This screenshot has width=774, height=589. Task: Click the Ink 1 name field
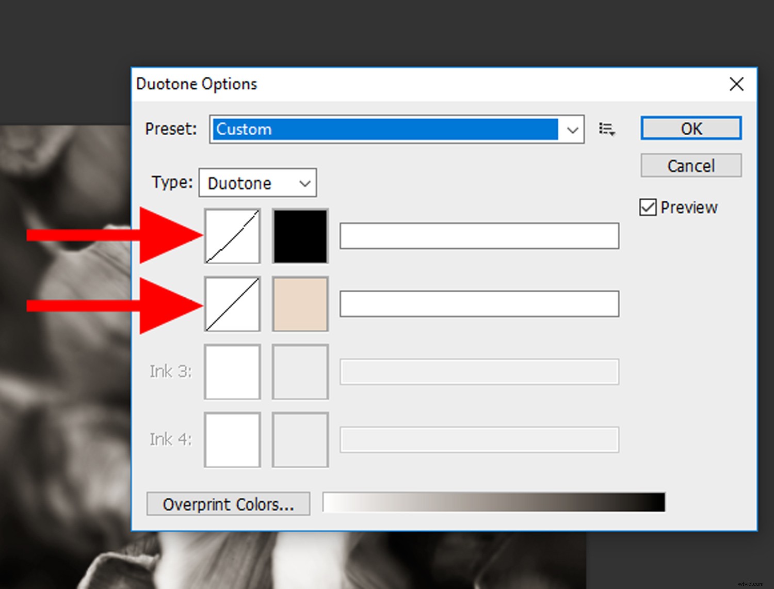coord(479,236)
